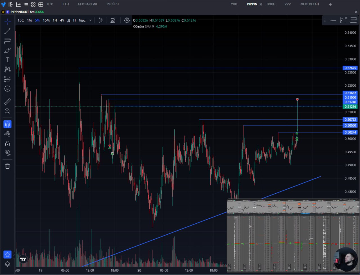Select the trend line drawing tool
This screenshot has width=360, height=275.
click(x=8, y=31)
